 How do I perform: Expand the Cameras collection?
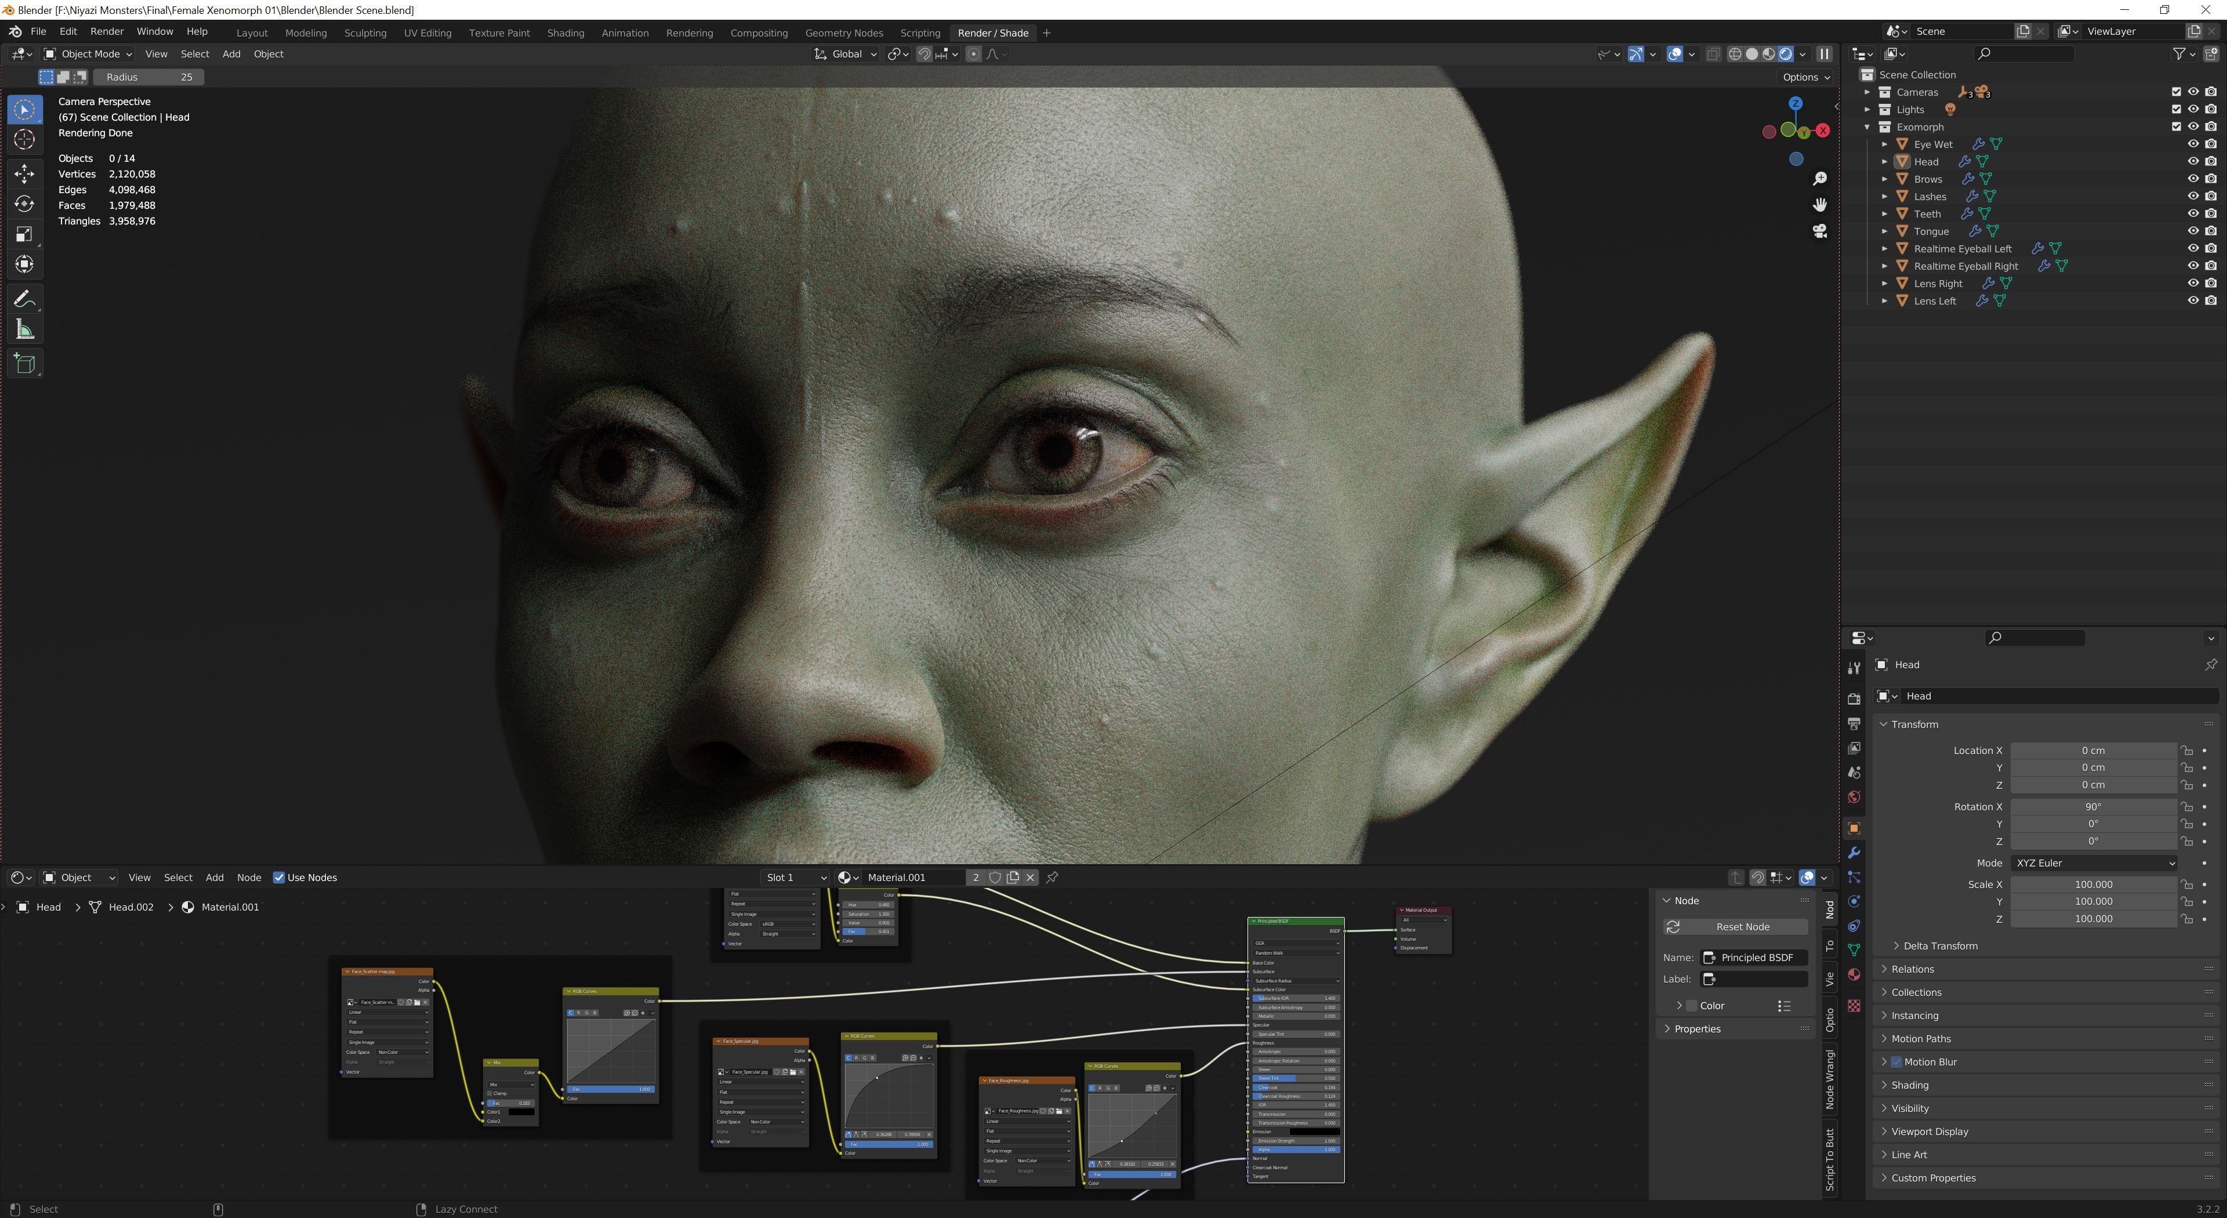pyautogui.click(x=1866, y=92)
